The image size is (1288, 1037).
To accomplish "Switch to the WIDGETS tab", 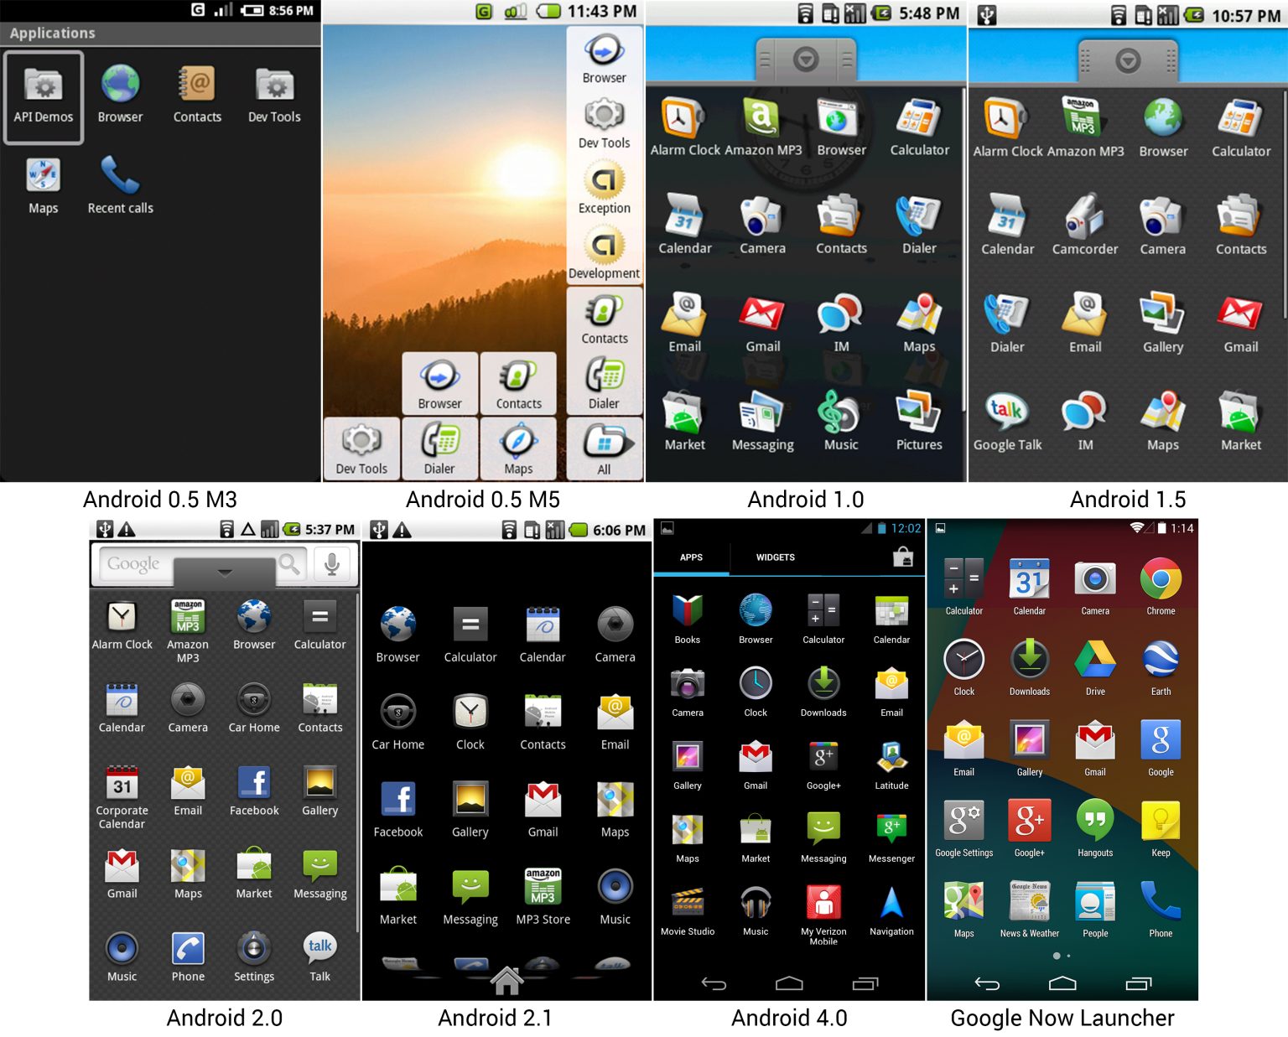I will pos(776,557).
